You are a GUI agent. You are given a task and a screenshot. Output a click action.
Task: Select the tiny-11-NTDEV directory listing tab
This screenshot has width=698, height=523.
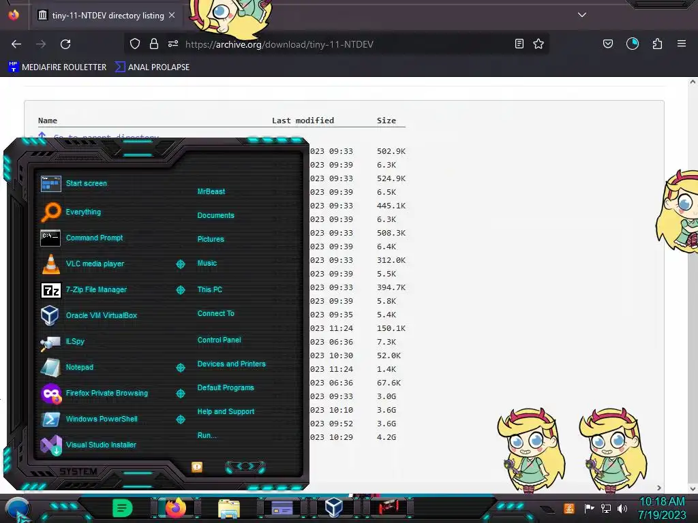[x=107, y=16]
